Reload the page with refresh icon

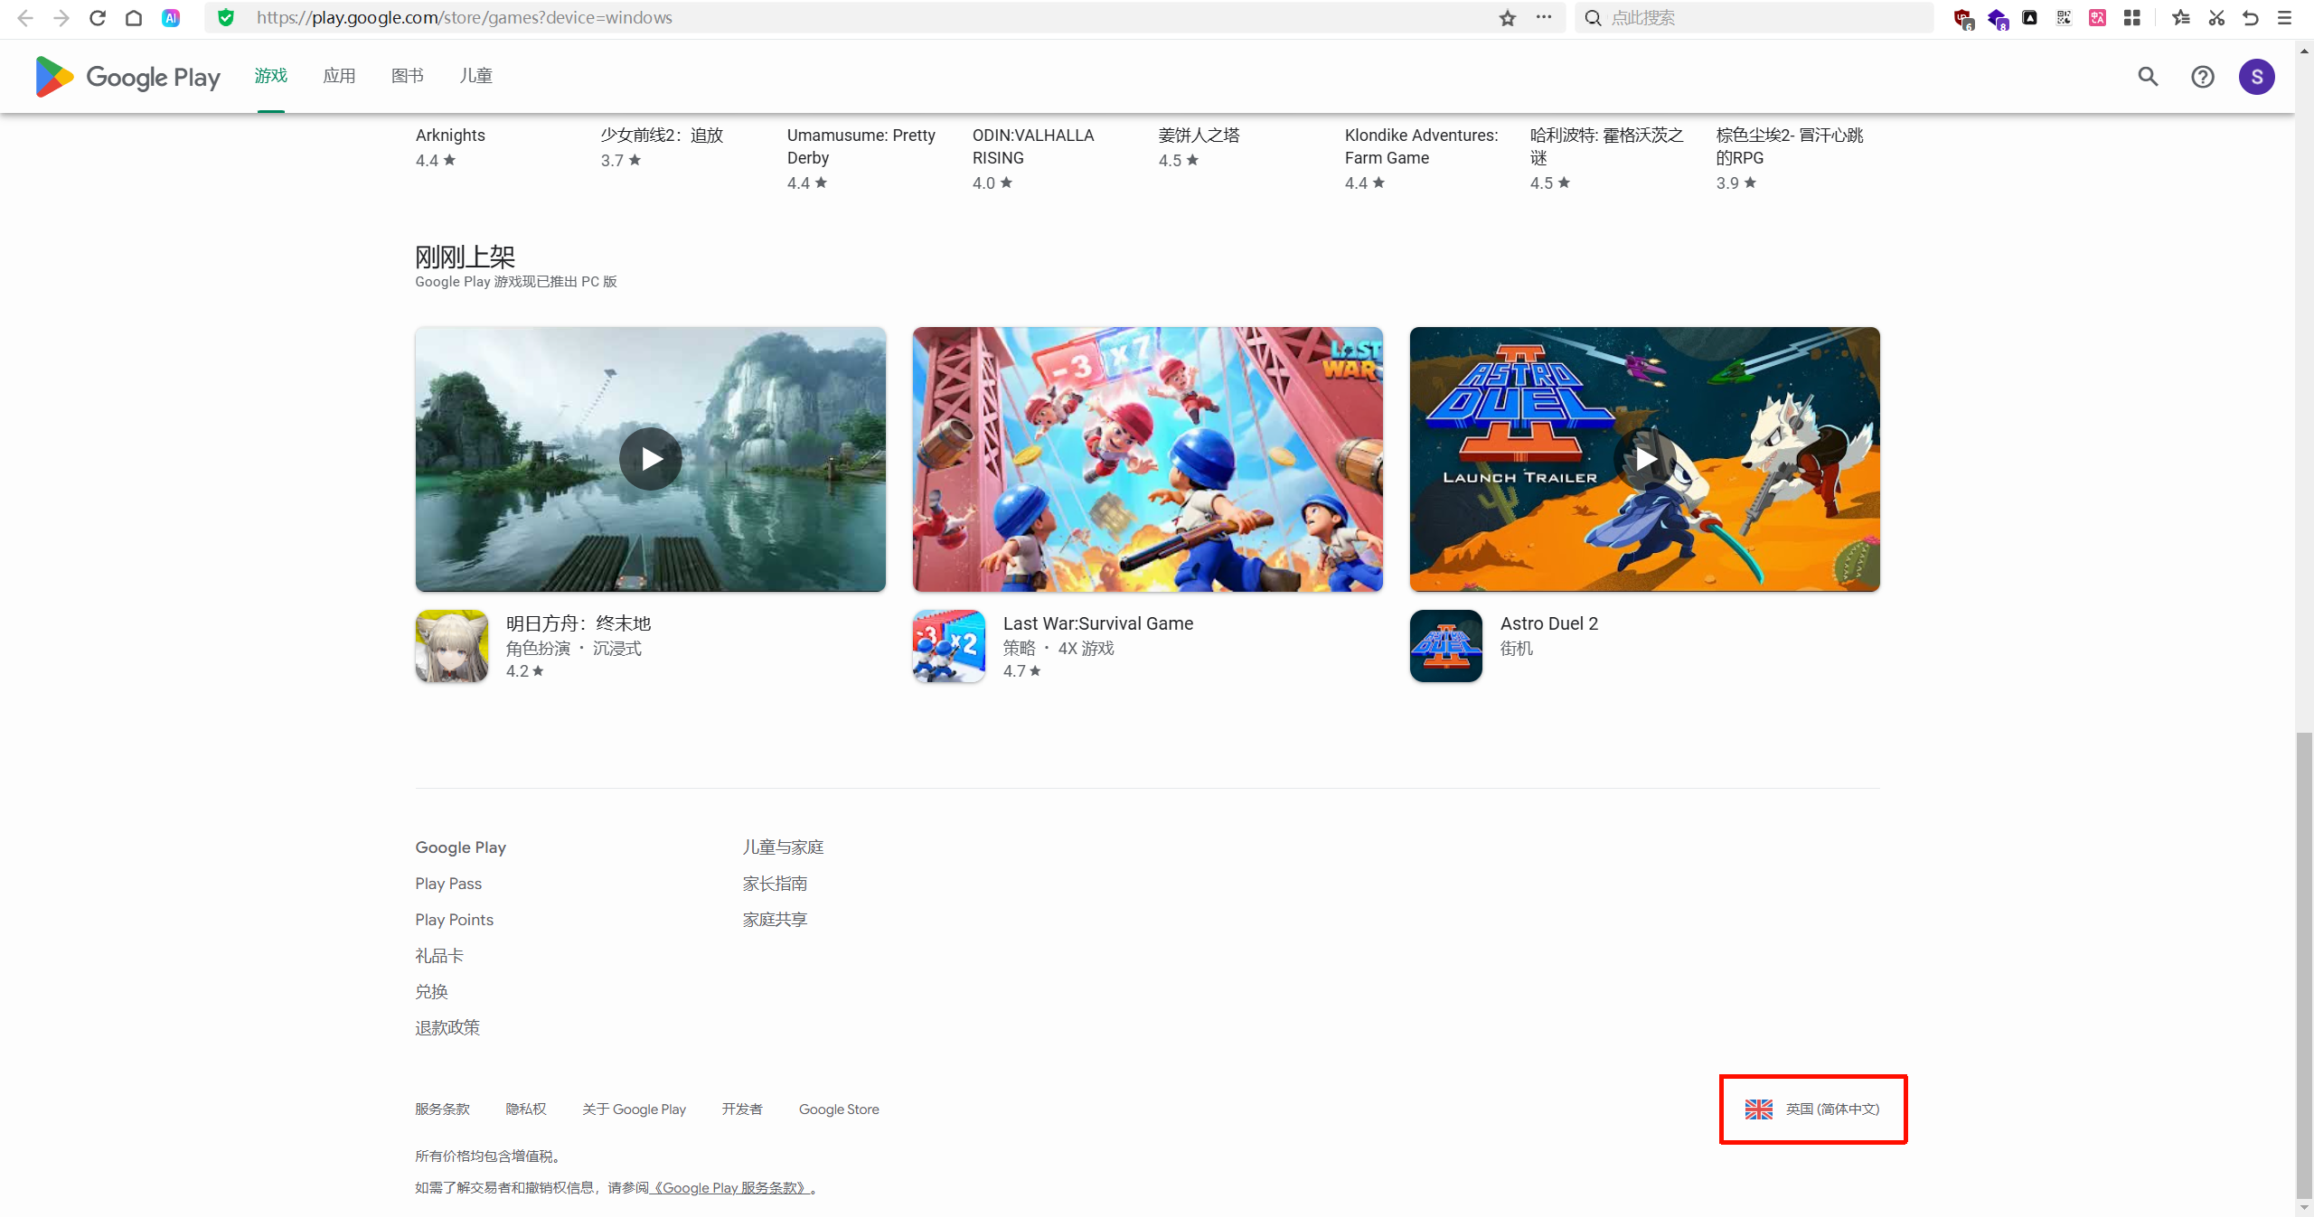pyautogui.click(x=98, y=18)
